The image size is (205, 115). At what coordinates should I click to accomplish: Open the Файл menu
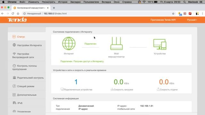coord(22,2)
